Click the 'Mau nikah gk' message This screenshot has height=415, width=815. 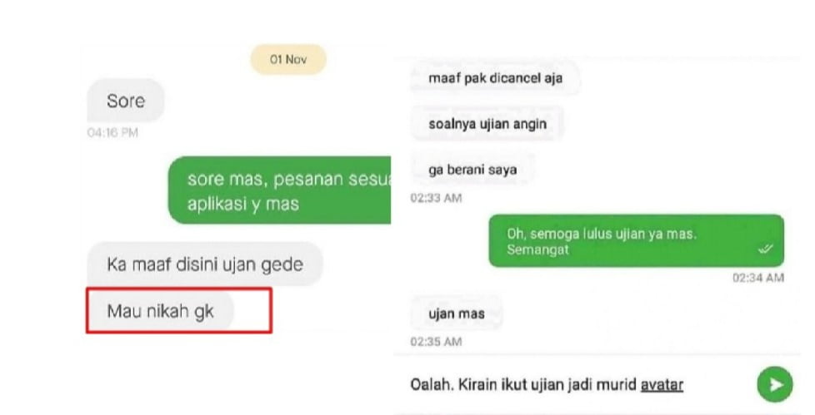pyautogui.click(x=160, y=311)
